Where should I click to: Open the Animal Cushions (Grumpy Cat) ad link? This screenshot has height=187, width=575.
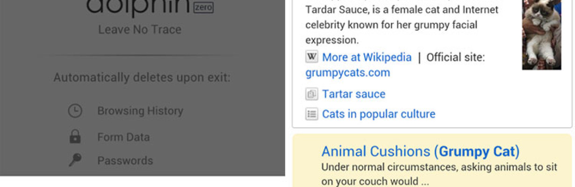tap(421, 151)
